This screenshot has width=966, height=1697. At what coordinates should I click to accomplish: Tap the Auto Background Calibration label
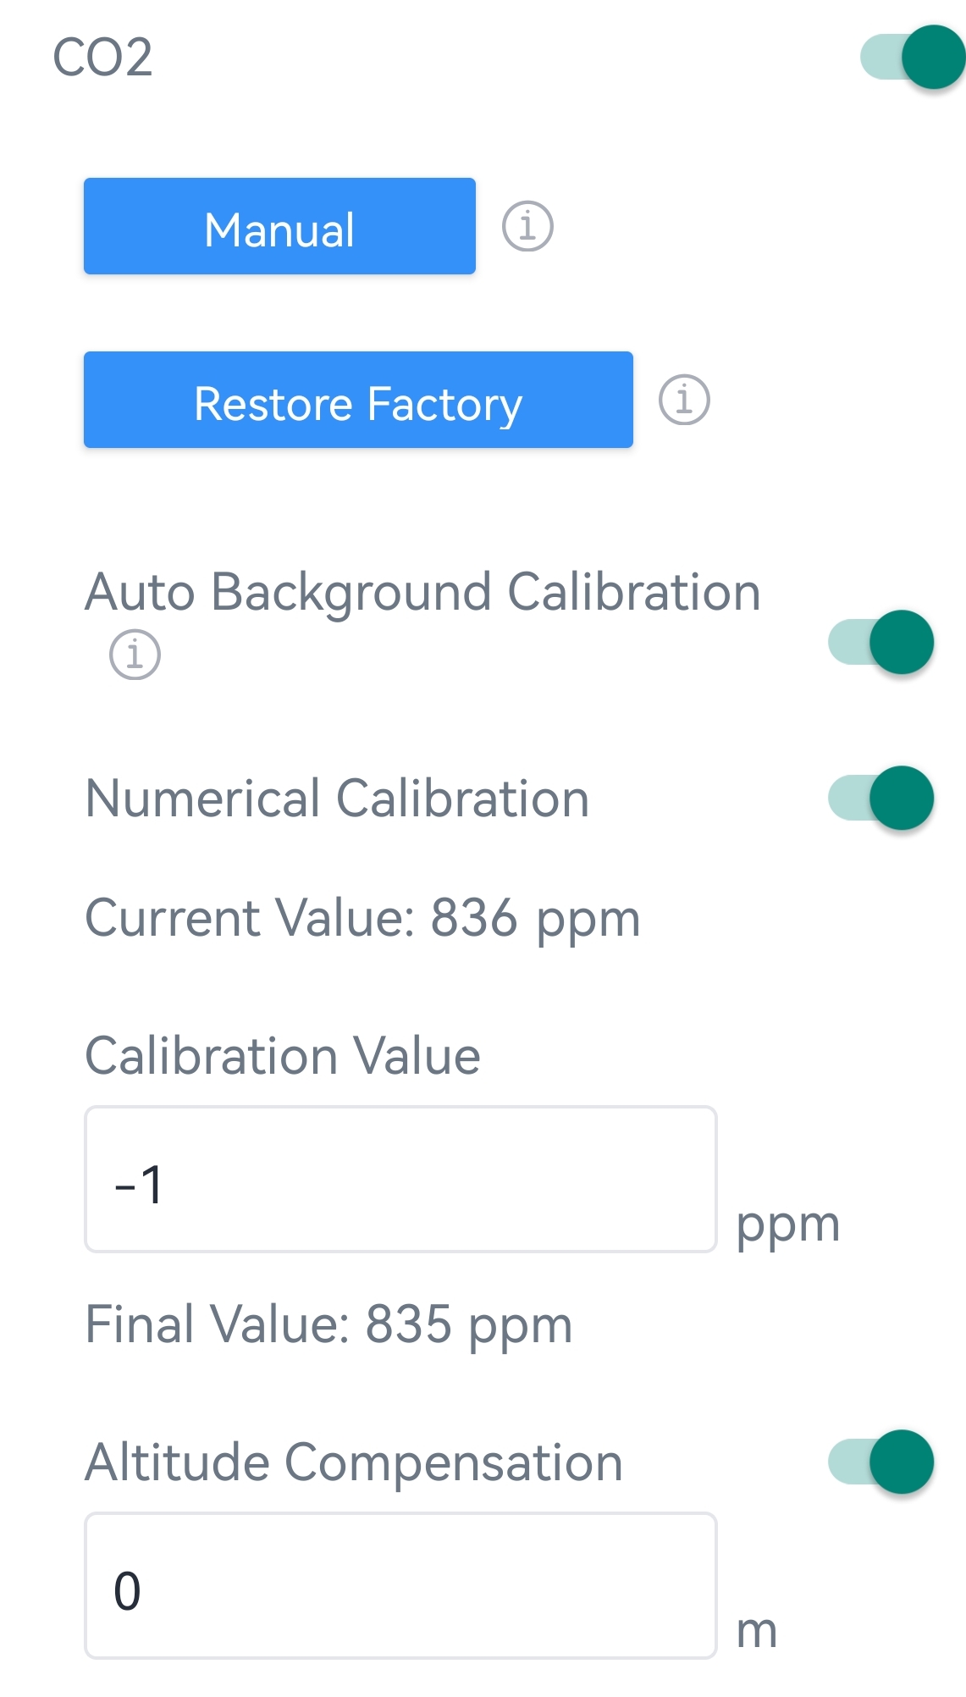click(422, 591)
